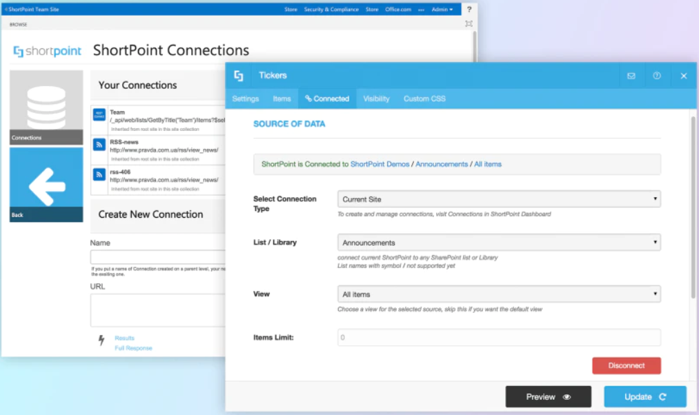Screen dimensions: 699x415
Task: Click the SharePoint help question mark icon
Action: tap(469, 10)
